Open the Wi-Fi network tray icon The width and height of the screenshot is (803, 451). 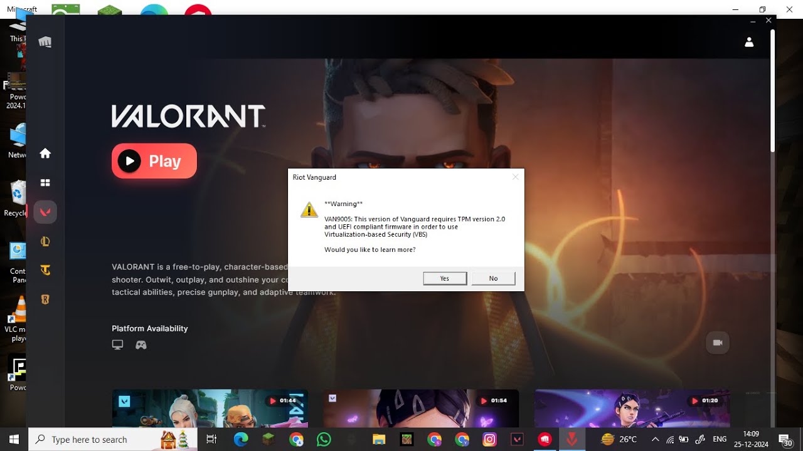[670, 439]
